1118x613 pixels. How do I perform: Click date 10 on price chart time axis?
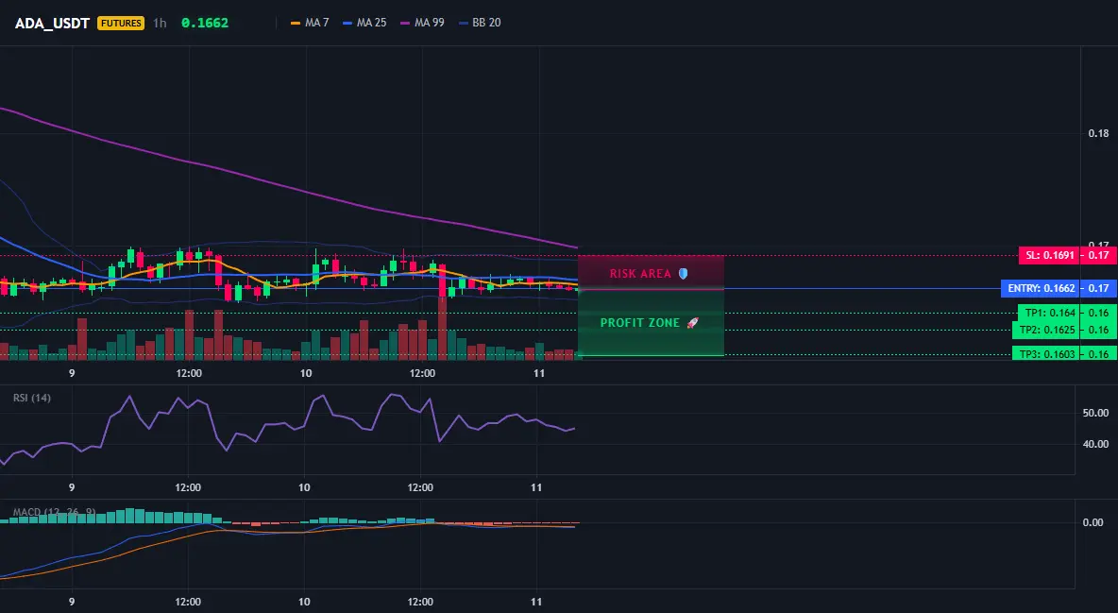click(306, 373)
